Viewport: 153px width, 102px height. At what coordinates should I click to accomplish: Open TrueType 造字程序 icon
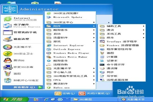pos(102,42)
